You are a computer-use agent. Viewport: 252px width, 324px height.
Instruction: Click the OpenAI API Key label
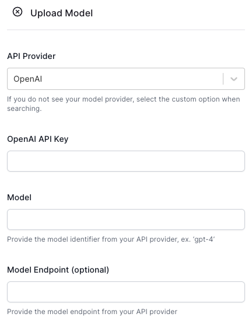pyautogui.click(x=37, y=139)
